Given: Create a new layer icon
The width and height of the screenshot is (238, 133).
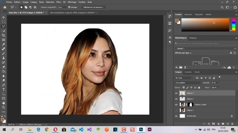Looking at the screenshot, I should point(228,124).
